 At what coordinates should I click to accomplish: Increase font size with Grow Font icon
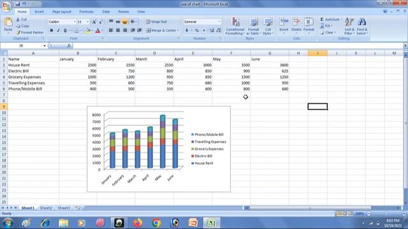[94, 22]
